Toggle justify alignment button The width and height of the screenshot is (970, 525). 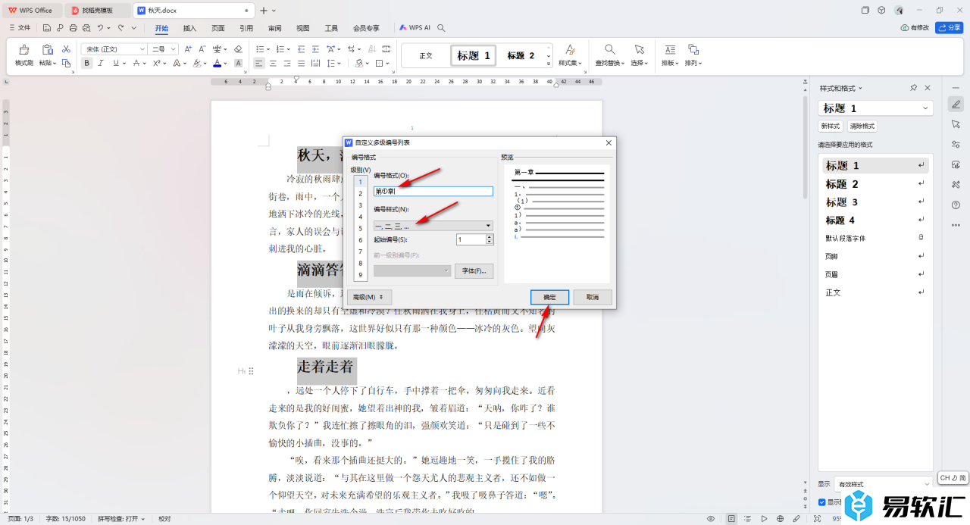[x=302, y=64]
